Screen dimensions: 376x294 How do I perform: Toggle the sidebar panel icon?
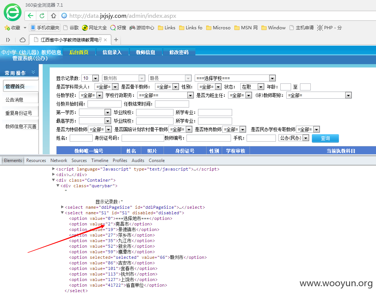click(x=8, y=40)
